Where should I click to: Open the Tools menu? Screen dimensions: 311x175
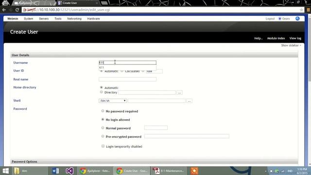[x=58, y=18]
